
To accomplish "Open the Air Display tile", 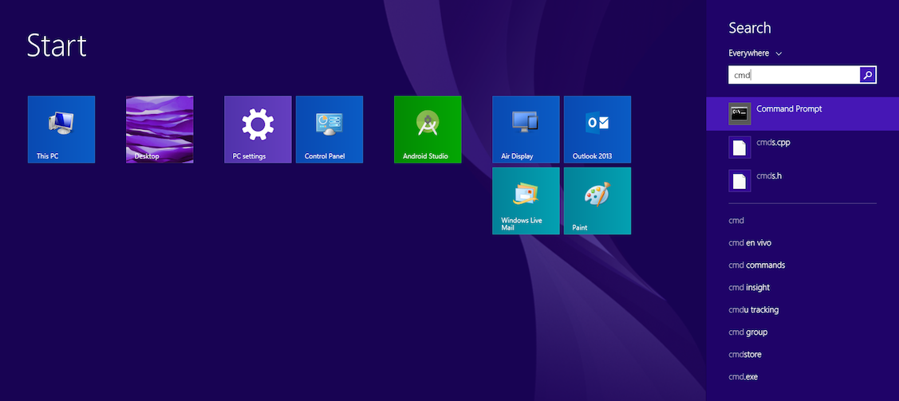I will (526, 129).
